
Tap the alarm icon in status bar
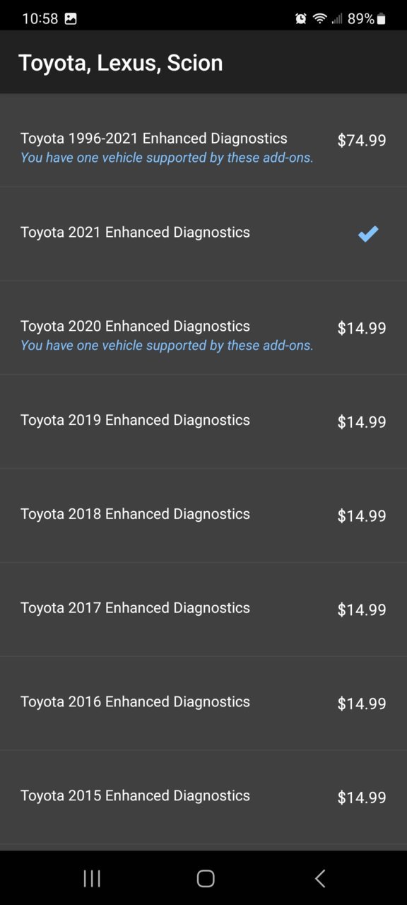tap(301, 19)
